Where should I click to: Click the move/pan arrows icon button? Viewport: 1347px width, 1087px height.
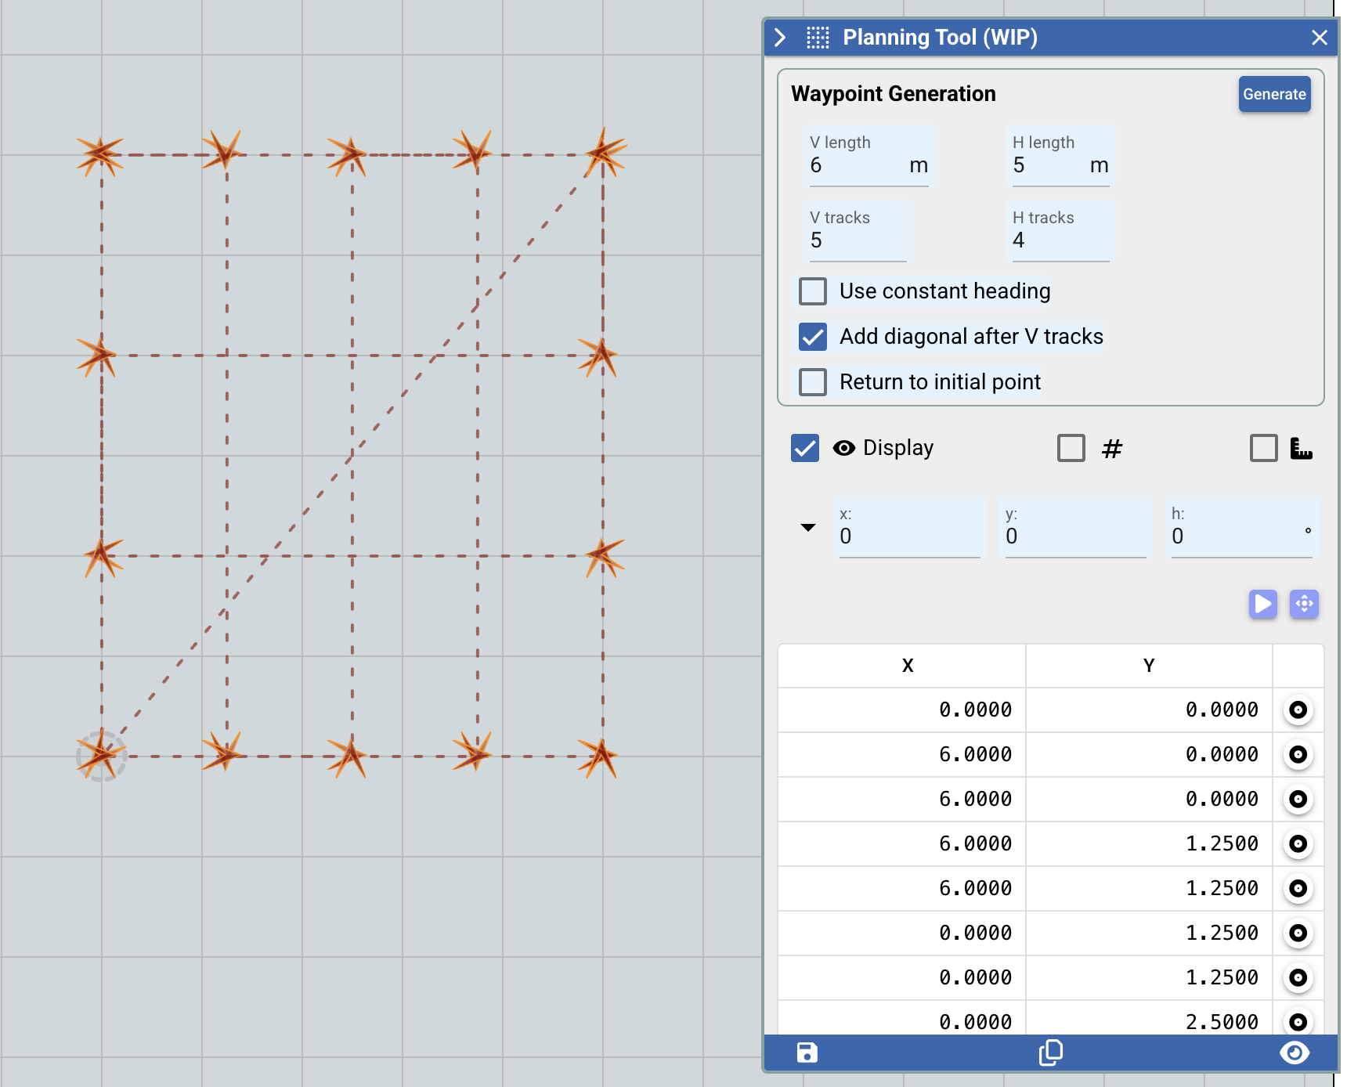click(1304, 604)
